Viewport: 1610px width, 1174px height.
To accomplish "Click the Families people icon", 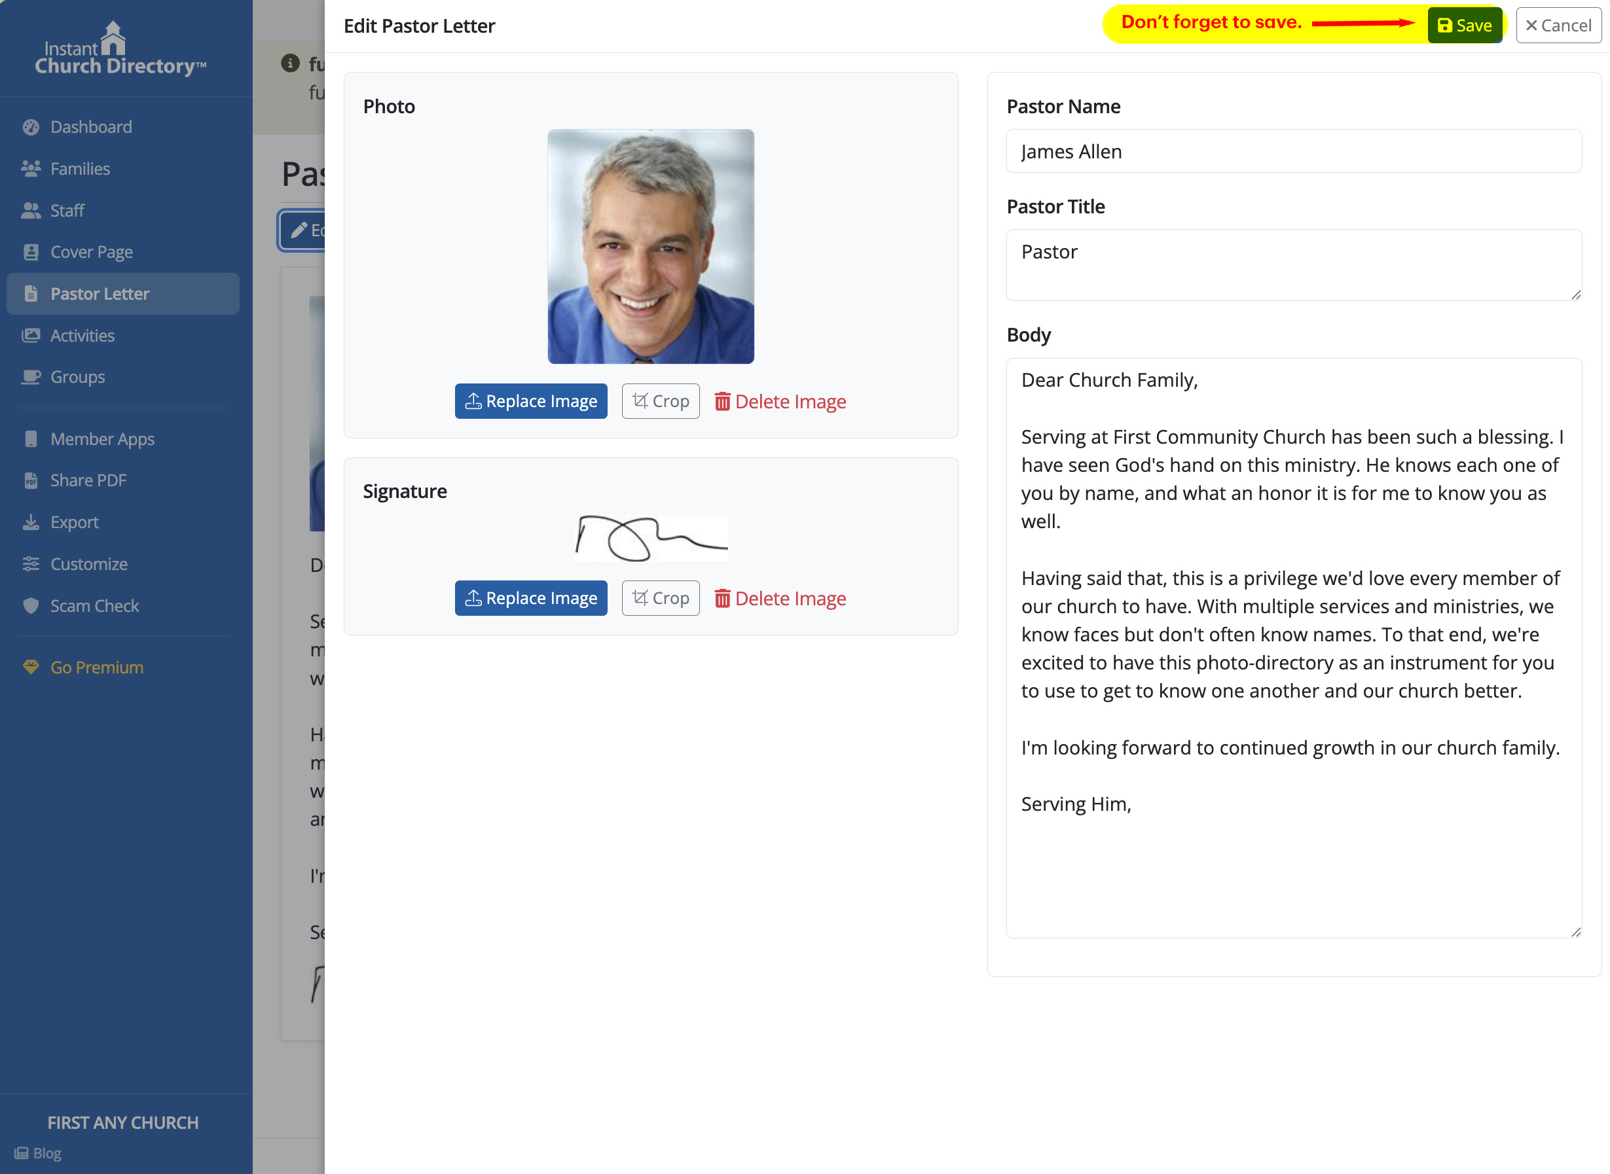I will pyautogui.click(x=31, y=168).
